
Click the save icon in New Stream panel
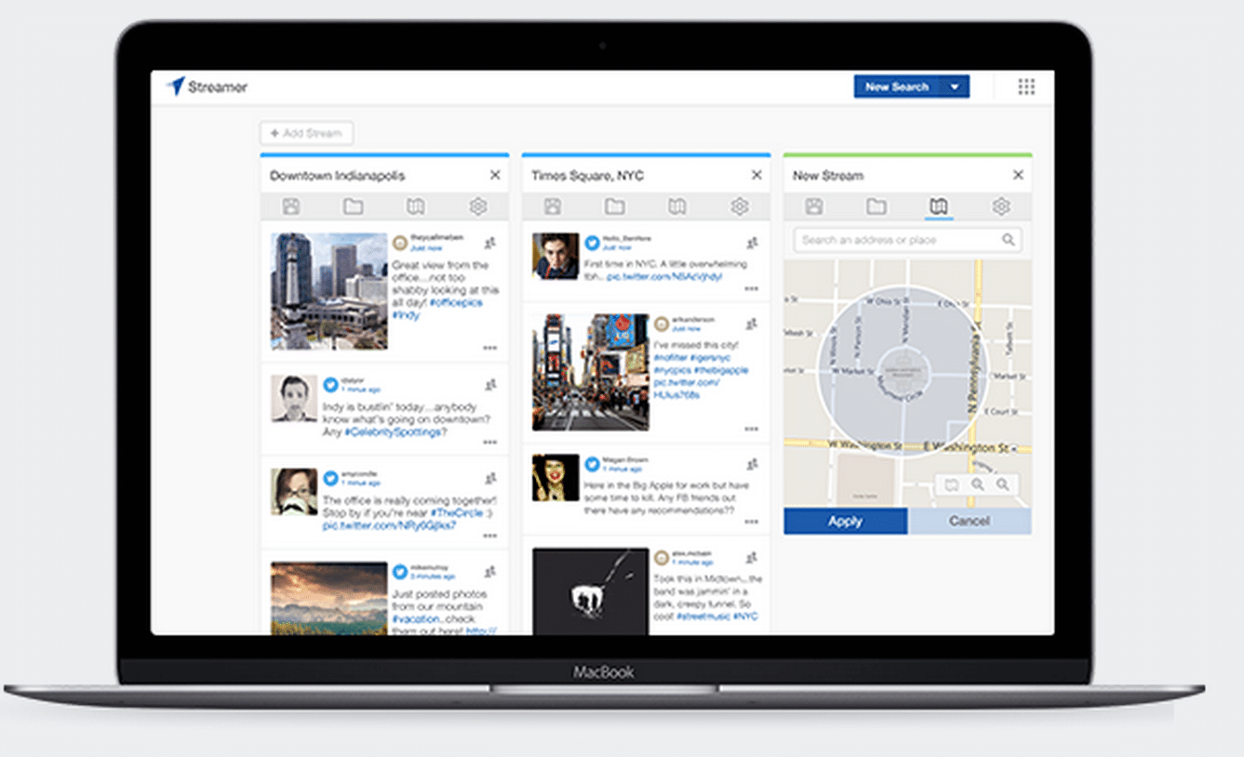coord(814,206)
